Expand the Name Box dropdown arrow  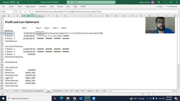tap(13, 12)
